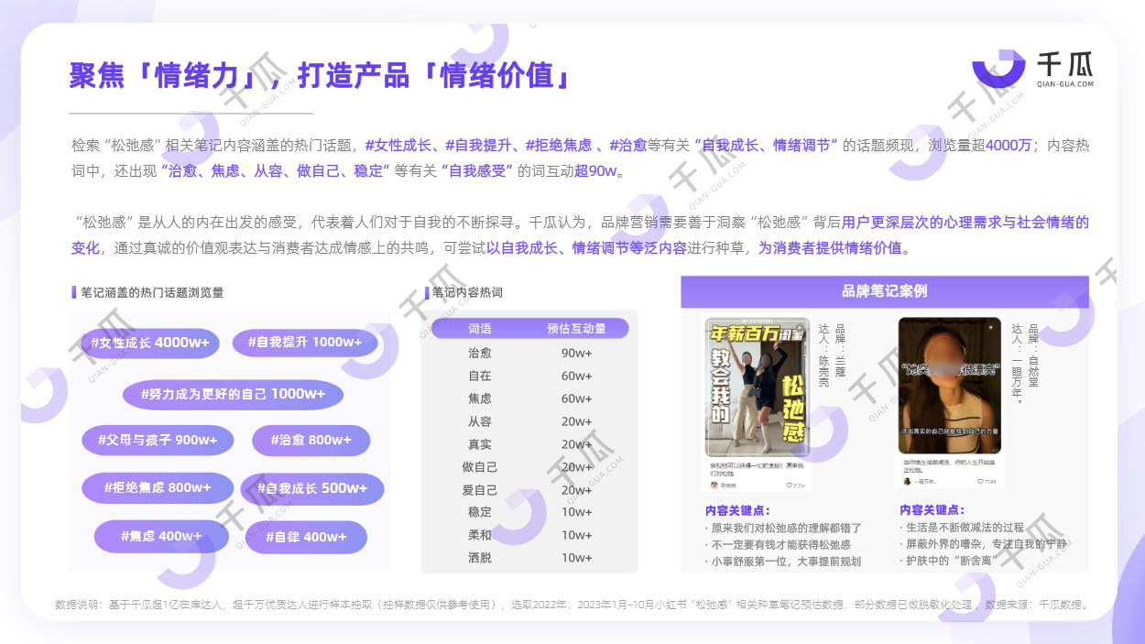Click the word 做自己 in the table
This screenshot has width=1145, height=644.
(480, 467)
